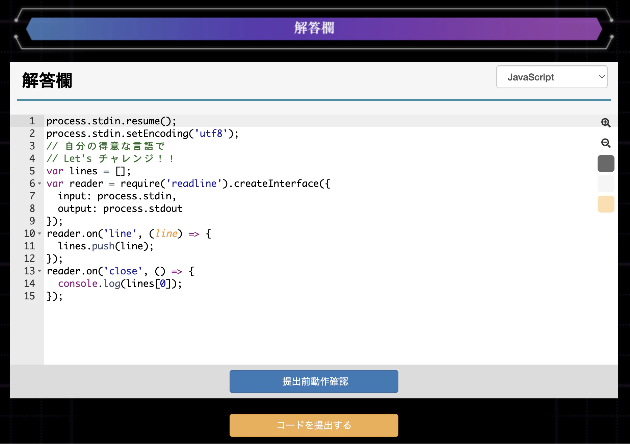Screen dimensions: 630x444
Task: Open the JavaScript language dropdown
Action: tap(552, 77)
